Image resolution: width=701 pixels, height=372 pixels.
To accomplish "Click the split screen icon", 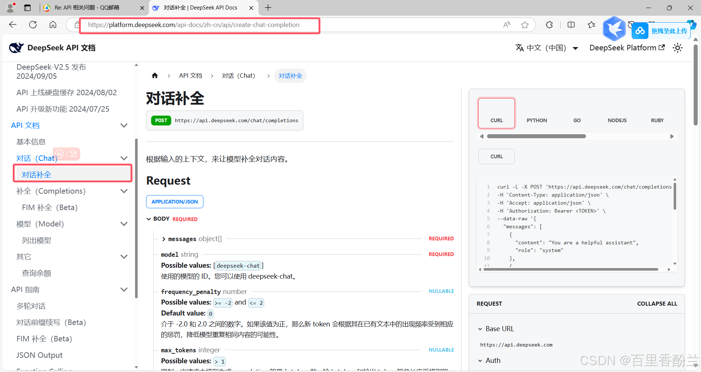I will click(571, 25).
